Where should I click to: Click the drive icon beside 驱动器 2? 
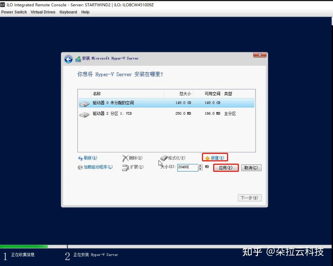click(84, 114)
